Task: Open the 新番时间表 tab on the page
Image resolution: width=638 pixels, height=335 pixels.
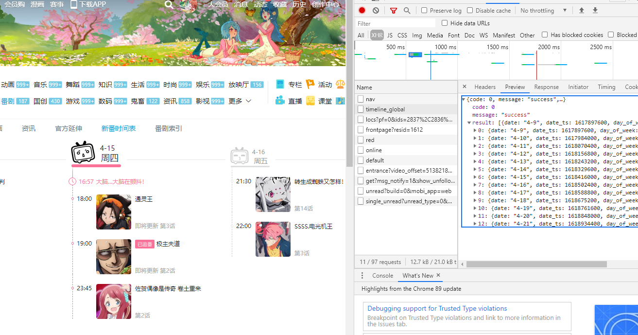Action: click(119, 128)
